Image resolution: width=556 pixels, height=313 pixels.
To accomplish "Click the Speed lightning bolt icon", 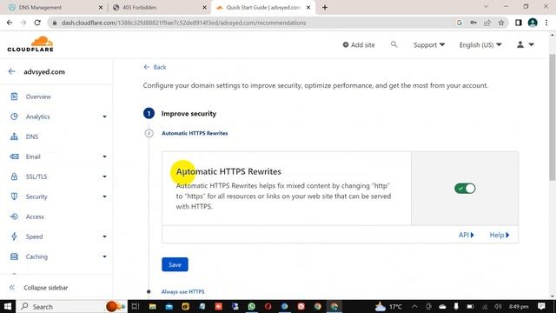I will (14, 236).
